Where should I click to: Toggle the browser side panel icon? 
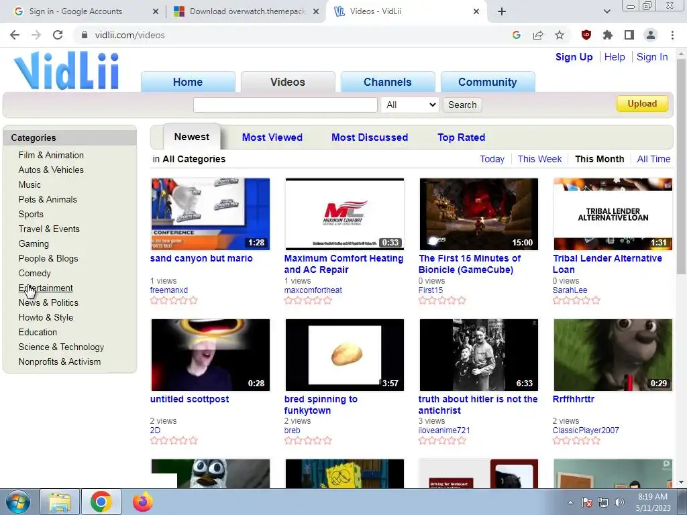(629, 35)
